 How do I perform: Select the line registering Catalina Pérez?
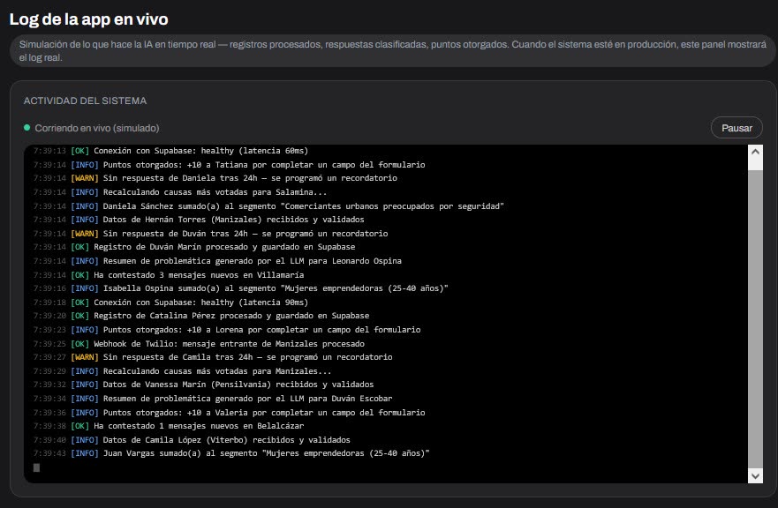pyautogui.click(x=201, y=316)
